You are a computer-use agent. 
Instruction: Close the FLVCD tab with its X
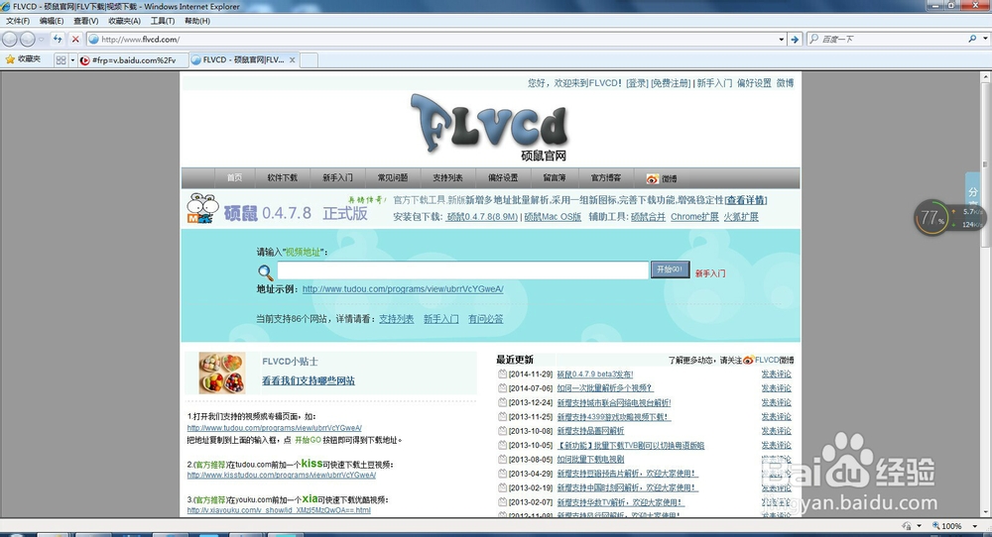[293, 60]
